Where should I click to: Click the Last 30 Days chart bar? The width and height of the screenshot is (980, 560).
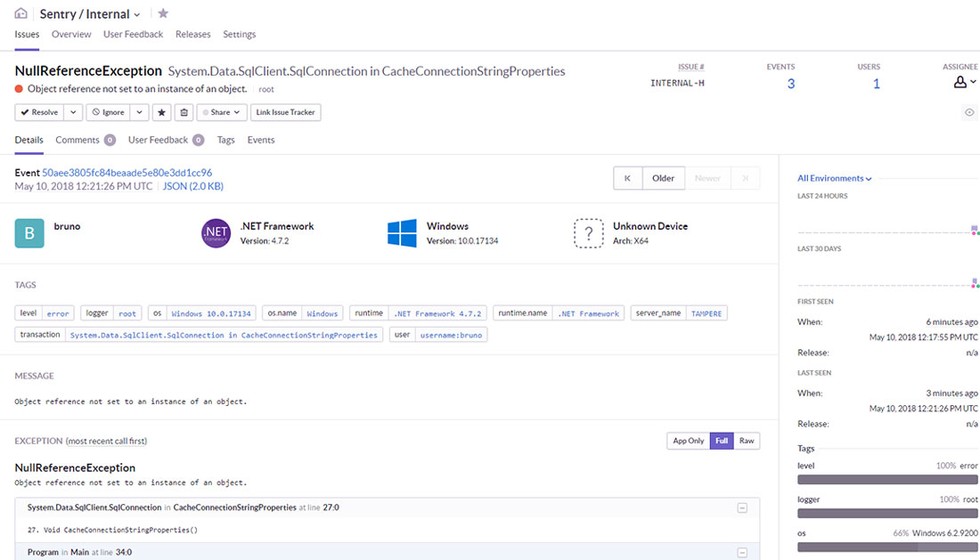pos(974,283)
